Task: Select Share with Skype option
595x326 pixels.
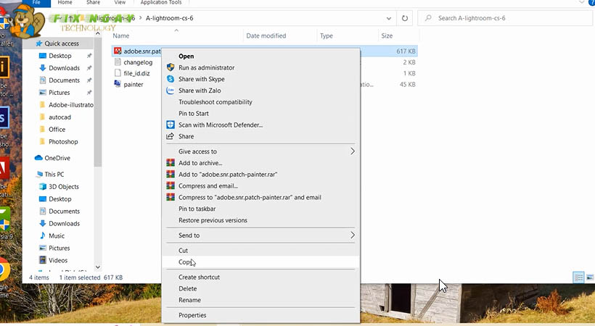Action: coord(260,79)
